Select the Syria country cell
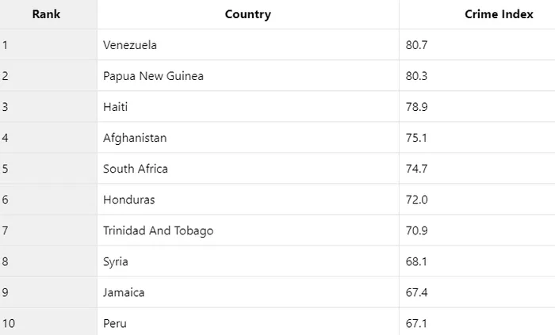Screen dimensions: 555x335 [x=116, y=261]
